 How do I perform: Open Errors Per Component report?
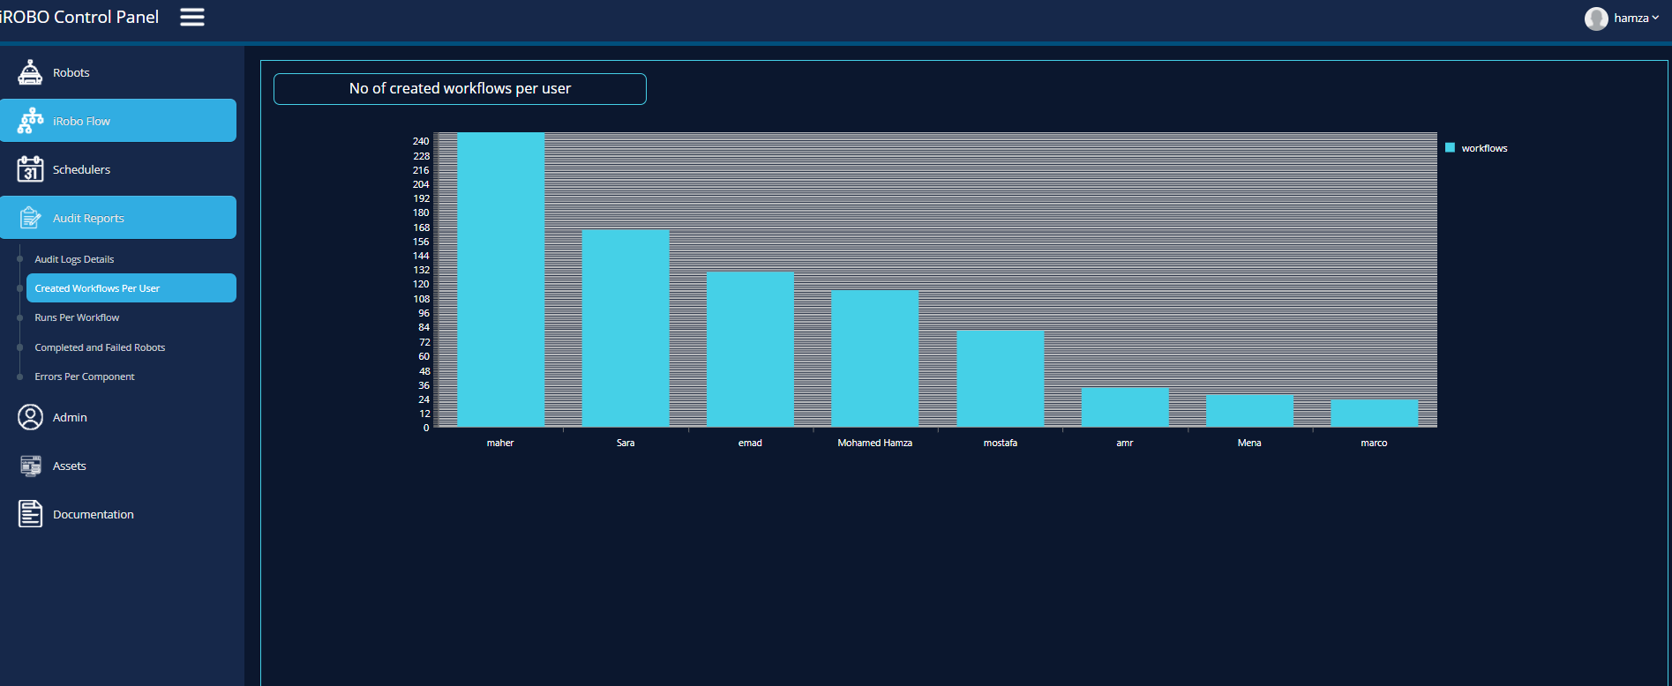pyautogui.click(x=85, y=377)
